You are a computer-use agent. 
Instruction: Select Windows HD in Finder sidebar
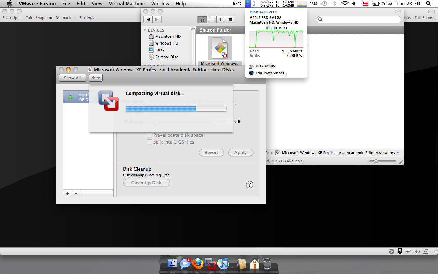(x=167, y=43)
